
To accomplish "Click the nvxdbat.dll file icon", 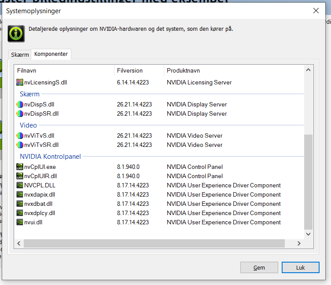I will click(20, 204).
